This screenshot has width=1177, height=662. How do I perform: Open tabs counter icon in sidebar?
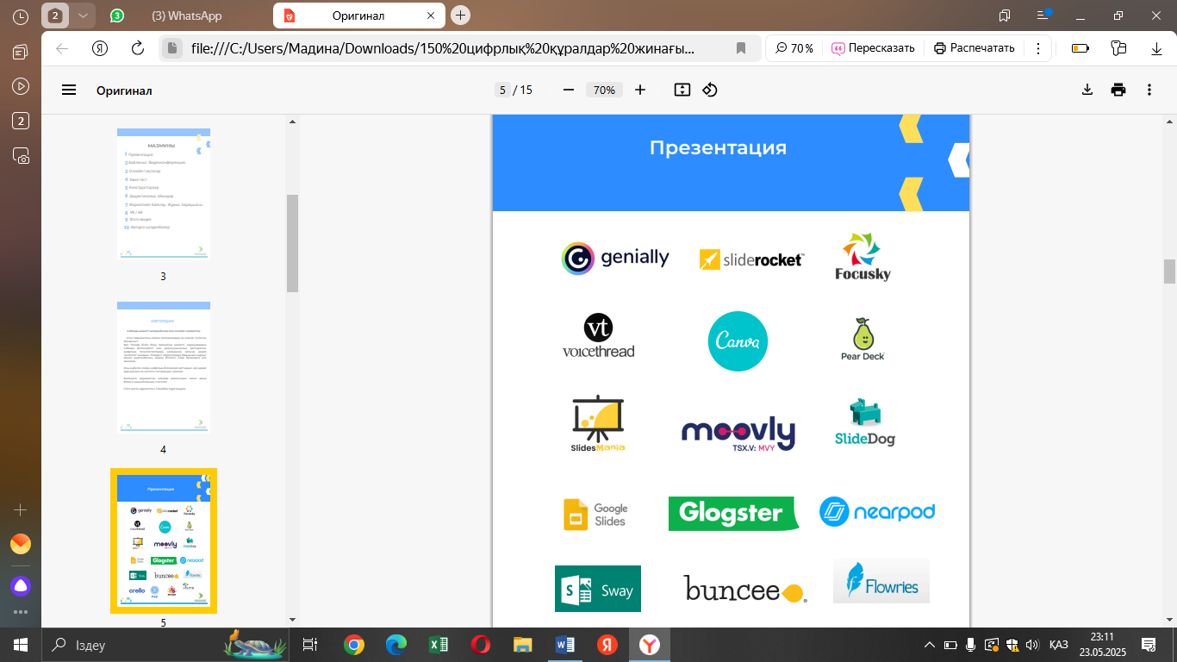pos(21,121)
